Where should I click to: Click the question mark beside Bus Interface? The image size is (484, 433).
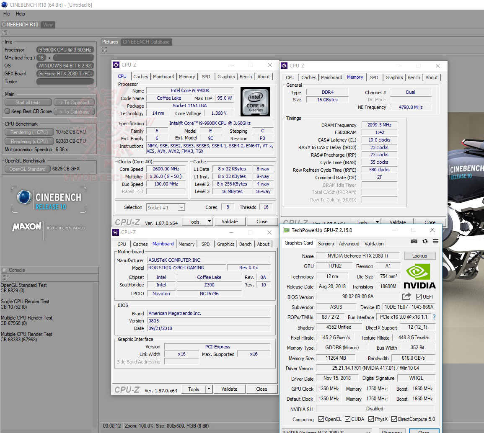point(434,317)
